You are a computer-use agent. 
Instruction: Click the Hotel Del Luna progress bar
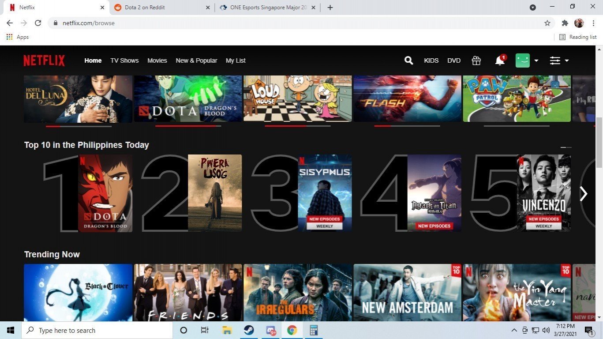79,126
